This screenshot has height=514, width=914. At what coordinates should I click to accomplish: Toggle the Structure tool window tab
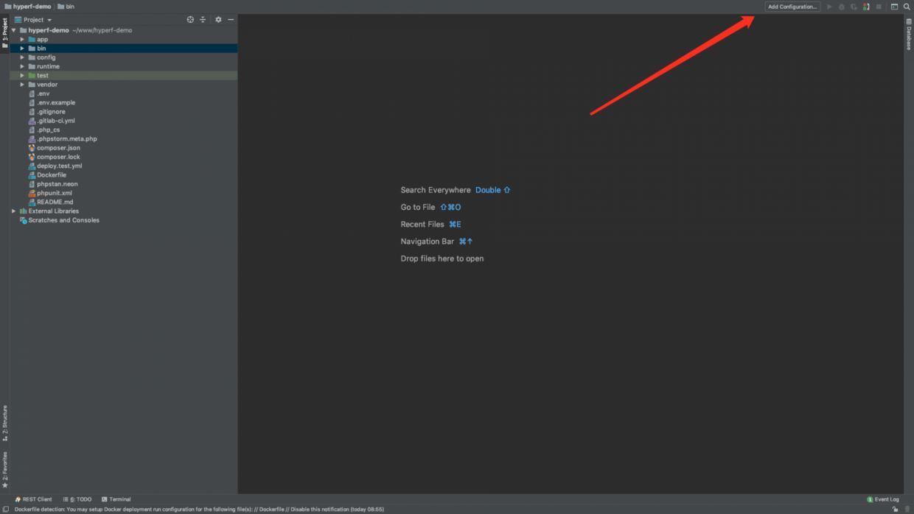click(x=4, y=422)
